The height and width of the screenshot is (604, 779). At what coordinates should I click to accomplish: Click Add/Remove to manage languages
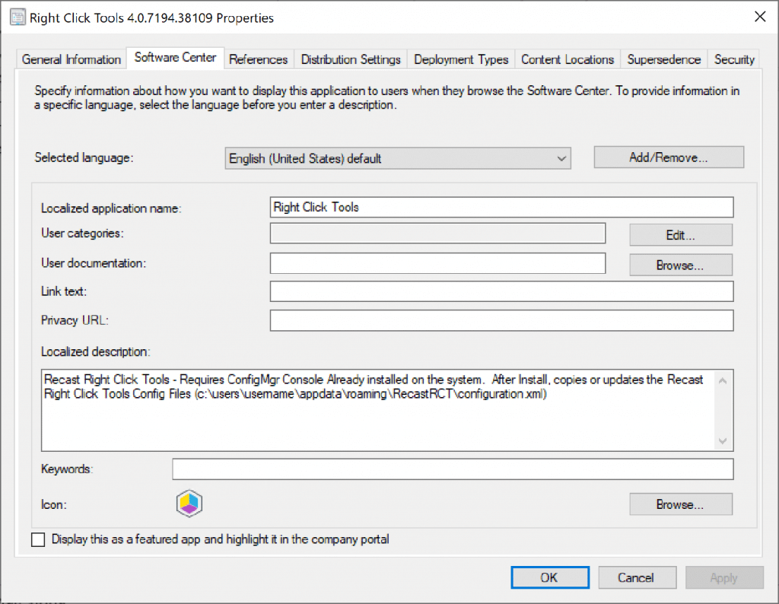pyautogui.click(x=668, y=157)
